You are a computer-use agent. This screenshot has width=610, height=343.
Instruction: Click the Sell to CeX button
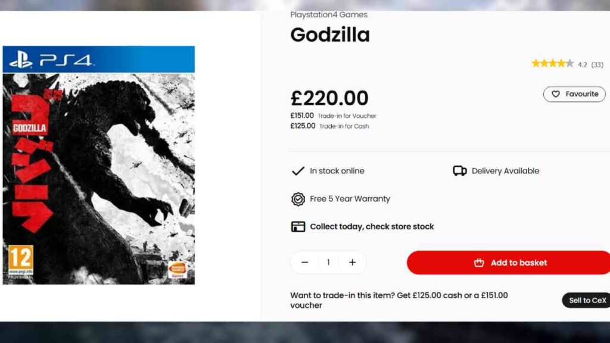(x=587, y=300)
